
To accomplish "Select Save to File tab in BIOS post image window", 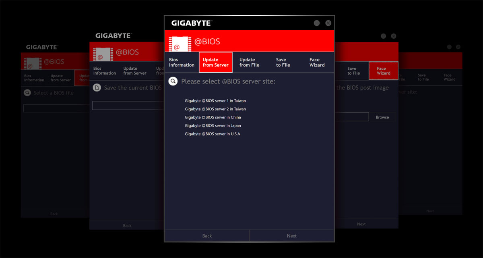I will 353,71.
